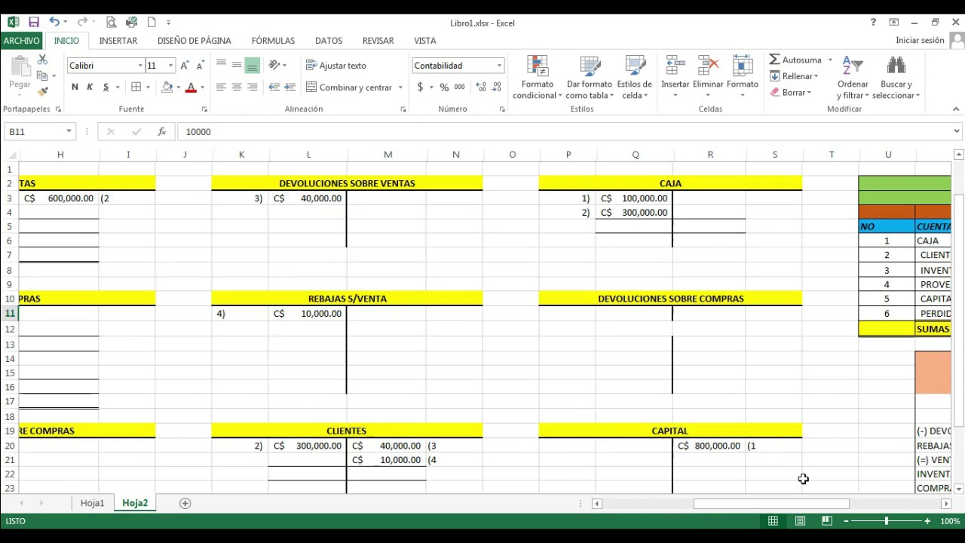Click Eliminar cells button
The height and width of the screenshot is (543, 965).
point(708,77)
